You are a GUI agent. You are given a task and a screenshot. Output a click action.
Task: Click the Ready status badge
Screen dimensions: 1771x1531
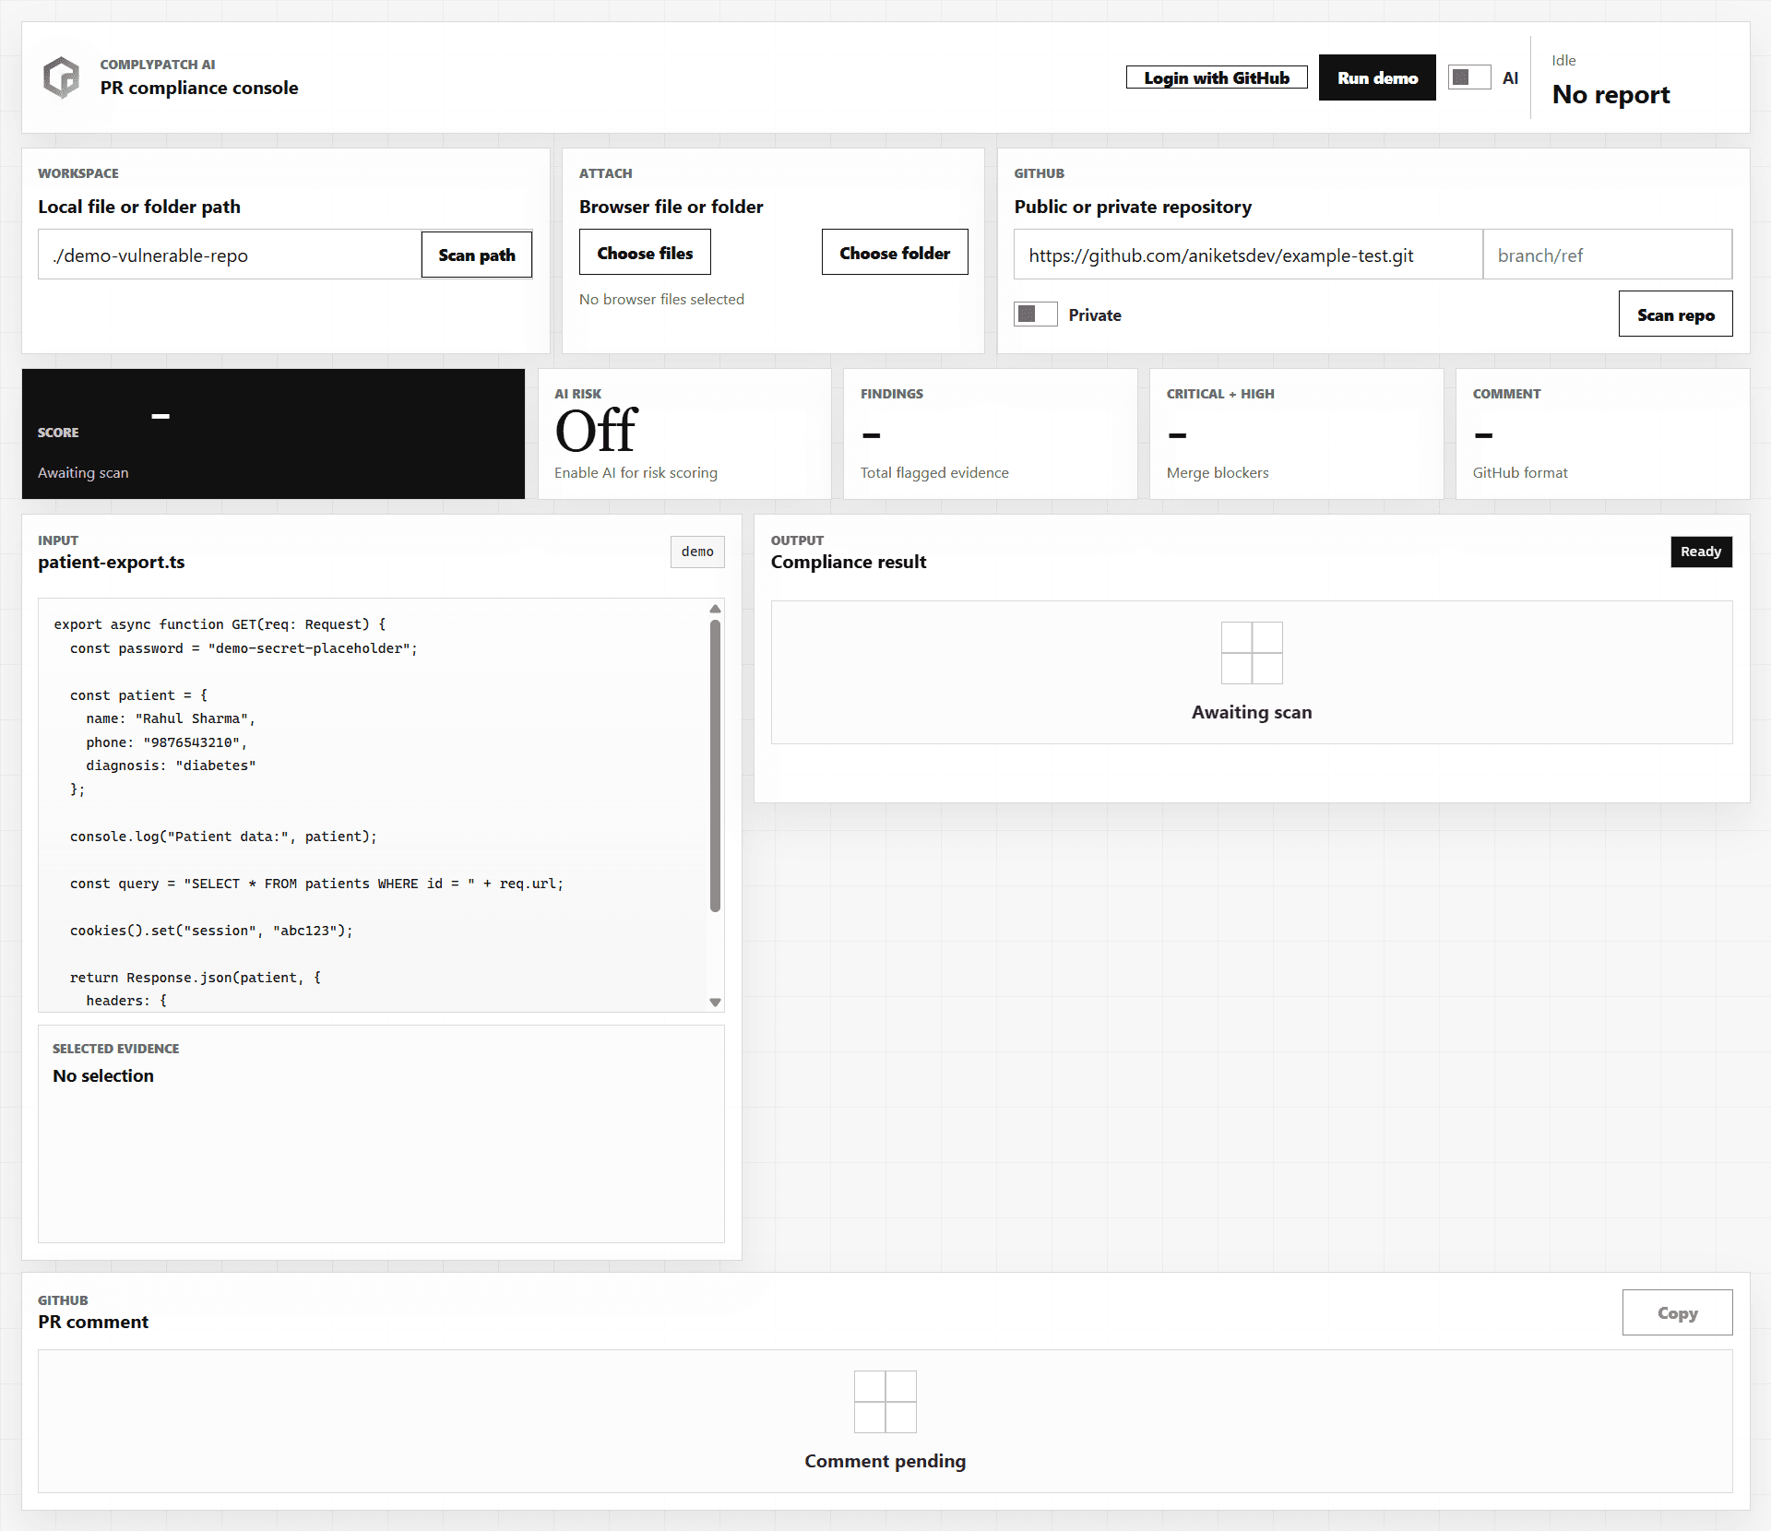tap(1701, 552)
